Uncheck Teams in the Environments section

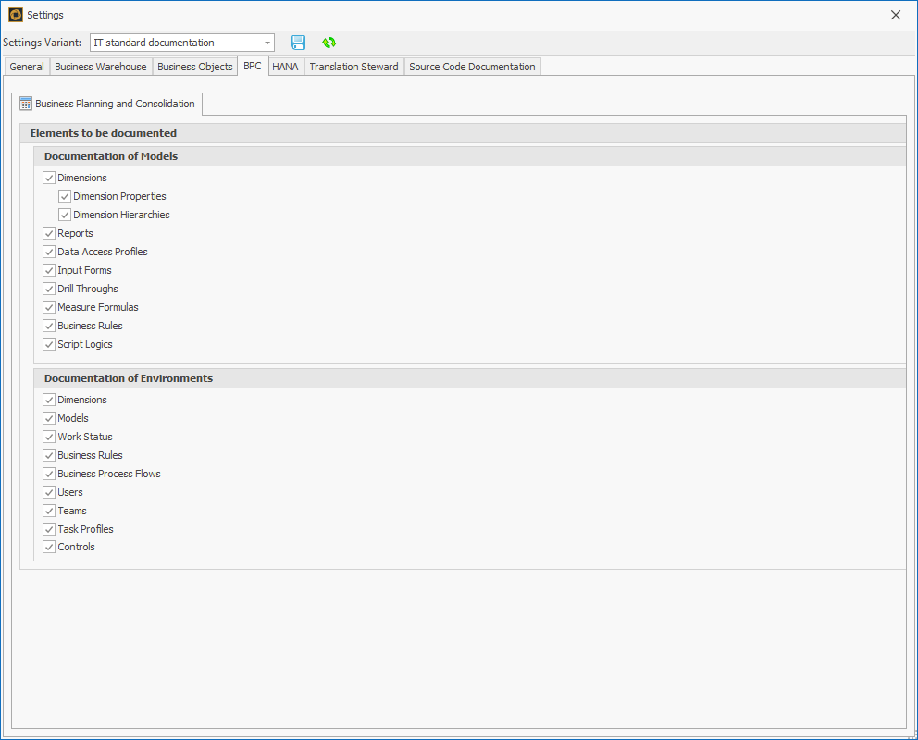pyautogui.click(x=48, y=511)
